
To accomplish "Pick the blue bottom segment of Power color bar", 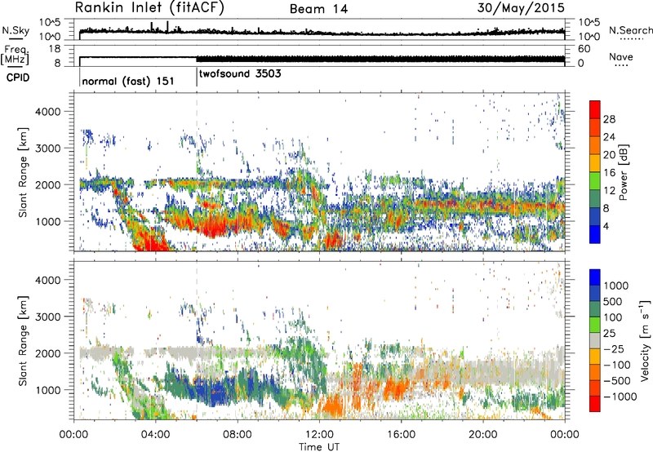I will (x=595, y=234).
